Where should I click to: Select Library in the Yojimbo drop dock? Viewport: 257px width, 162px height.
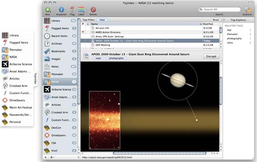[17, 35]
